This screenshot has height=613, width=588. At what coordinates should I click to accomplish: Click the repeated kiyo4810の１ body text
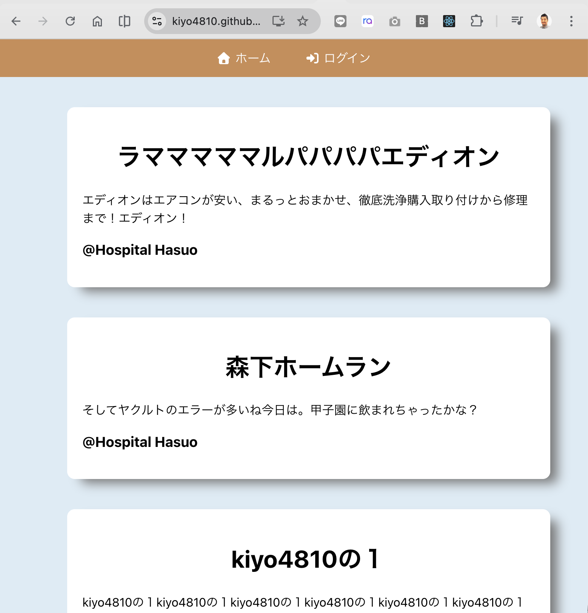point(303,602)
